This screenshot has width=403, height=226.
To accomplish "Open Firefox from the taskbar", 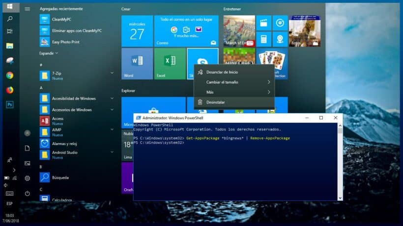I will point(10,90).
